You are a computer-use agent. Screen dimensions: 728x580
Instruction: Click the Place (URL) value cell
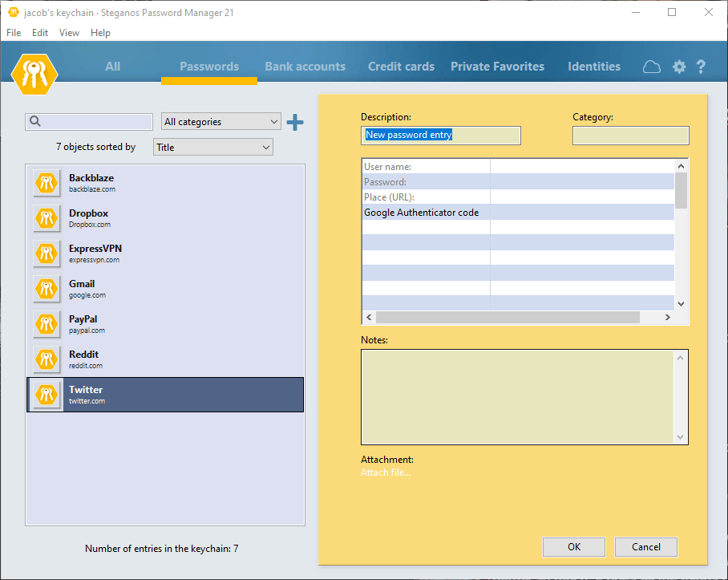(582, 197)
